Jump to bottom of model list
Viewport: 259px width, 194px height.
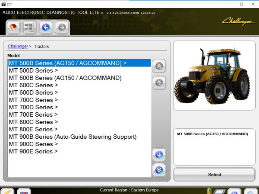(159, 170)
